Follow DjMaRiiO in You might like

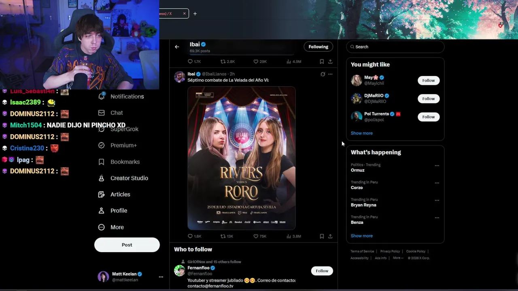[428, 99]
